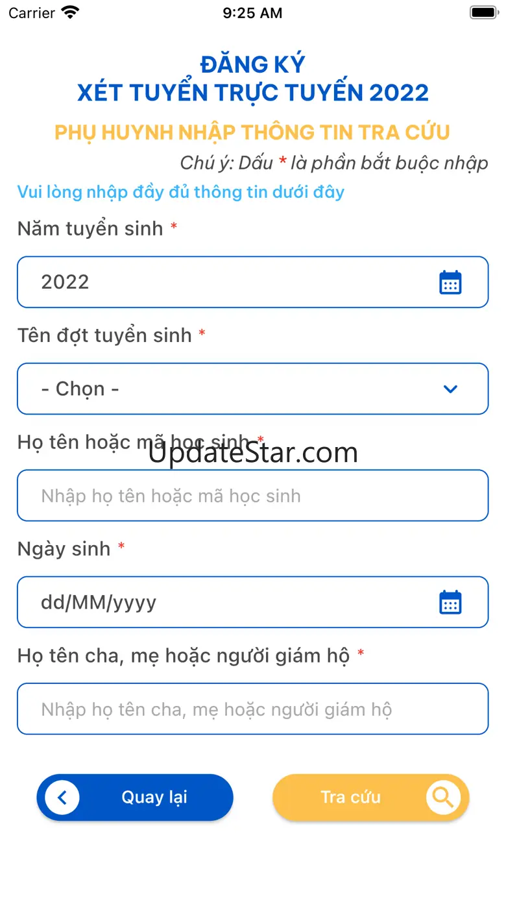Click the Tra cứu button

[x=371, y=797]
